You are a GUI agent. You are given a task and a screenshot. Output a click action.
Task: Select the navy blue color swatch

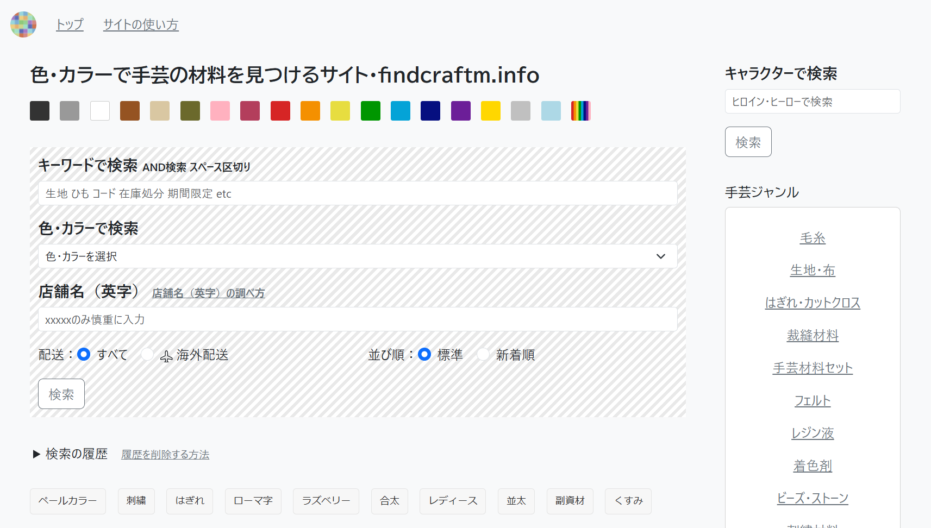coord(430,111)
